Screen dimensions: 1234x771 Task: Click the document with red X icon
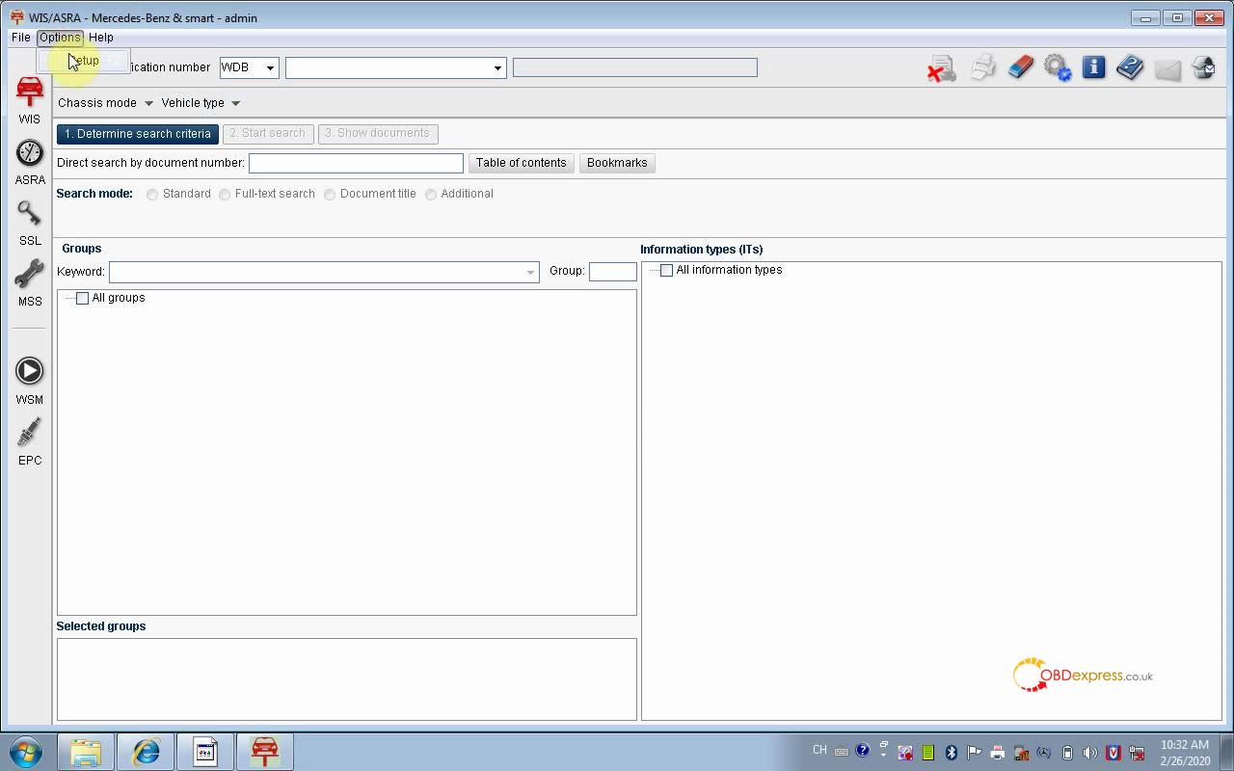[942, 68]
